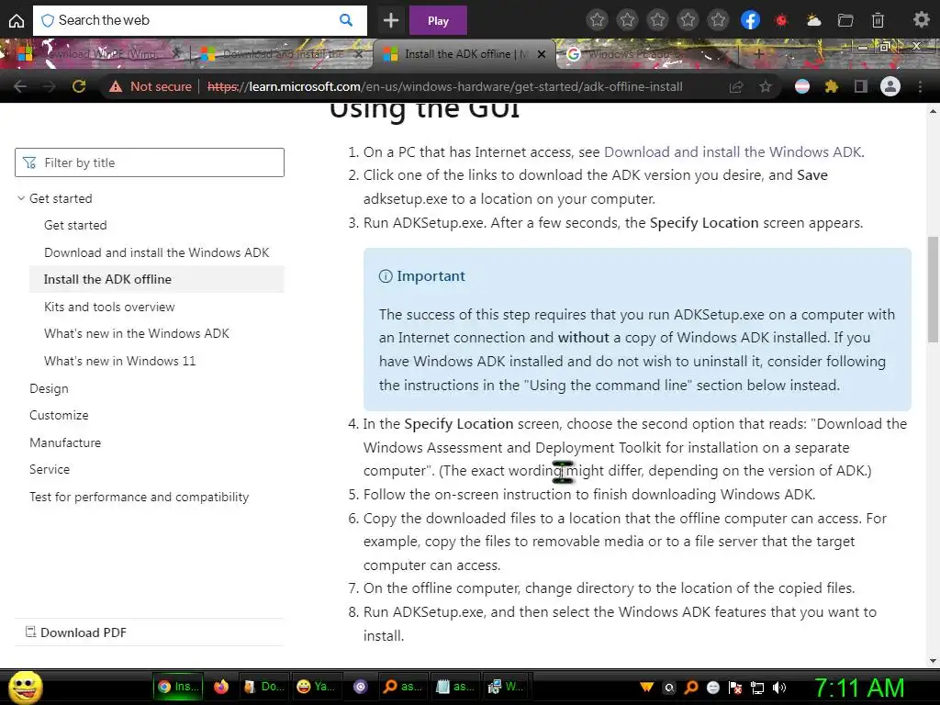
Task: Expand the Design section
Action: pyautogui.click(x=49, y=388)
